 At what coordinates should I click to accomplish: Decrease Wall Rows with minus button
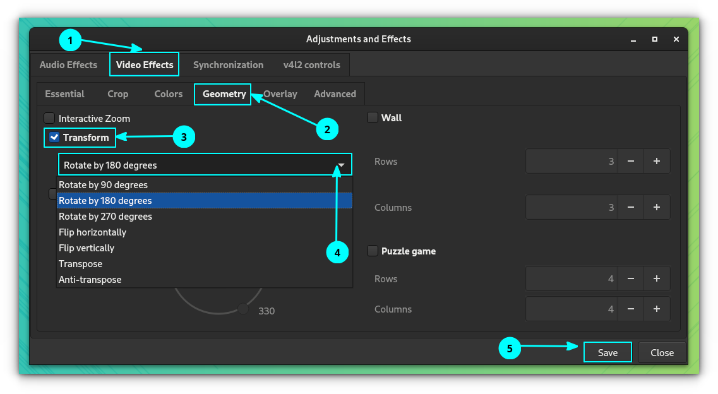pos(631,161)
